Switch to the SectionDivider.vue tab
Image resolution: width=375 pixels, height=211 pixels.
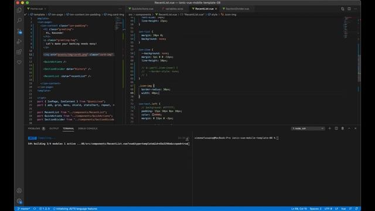tap(237, 9)
